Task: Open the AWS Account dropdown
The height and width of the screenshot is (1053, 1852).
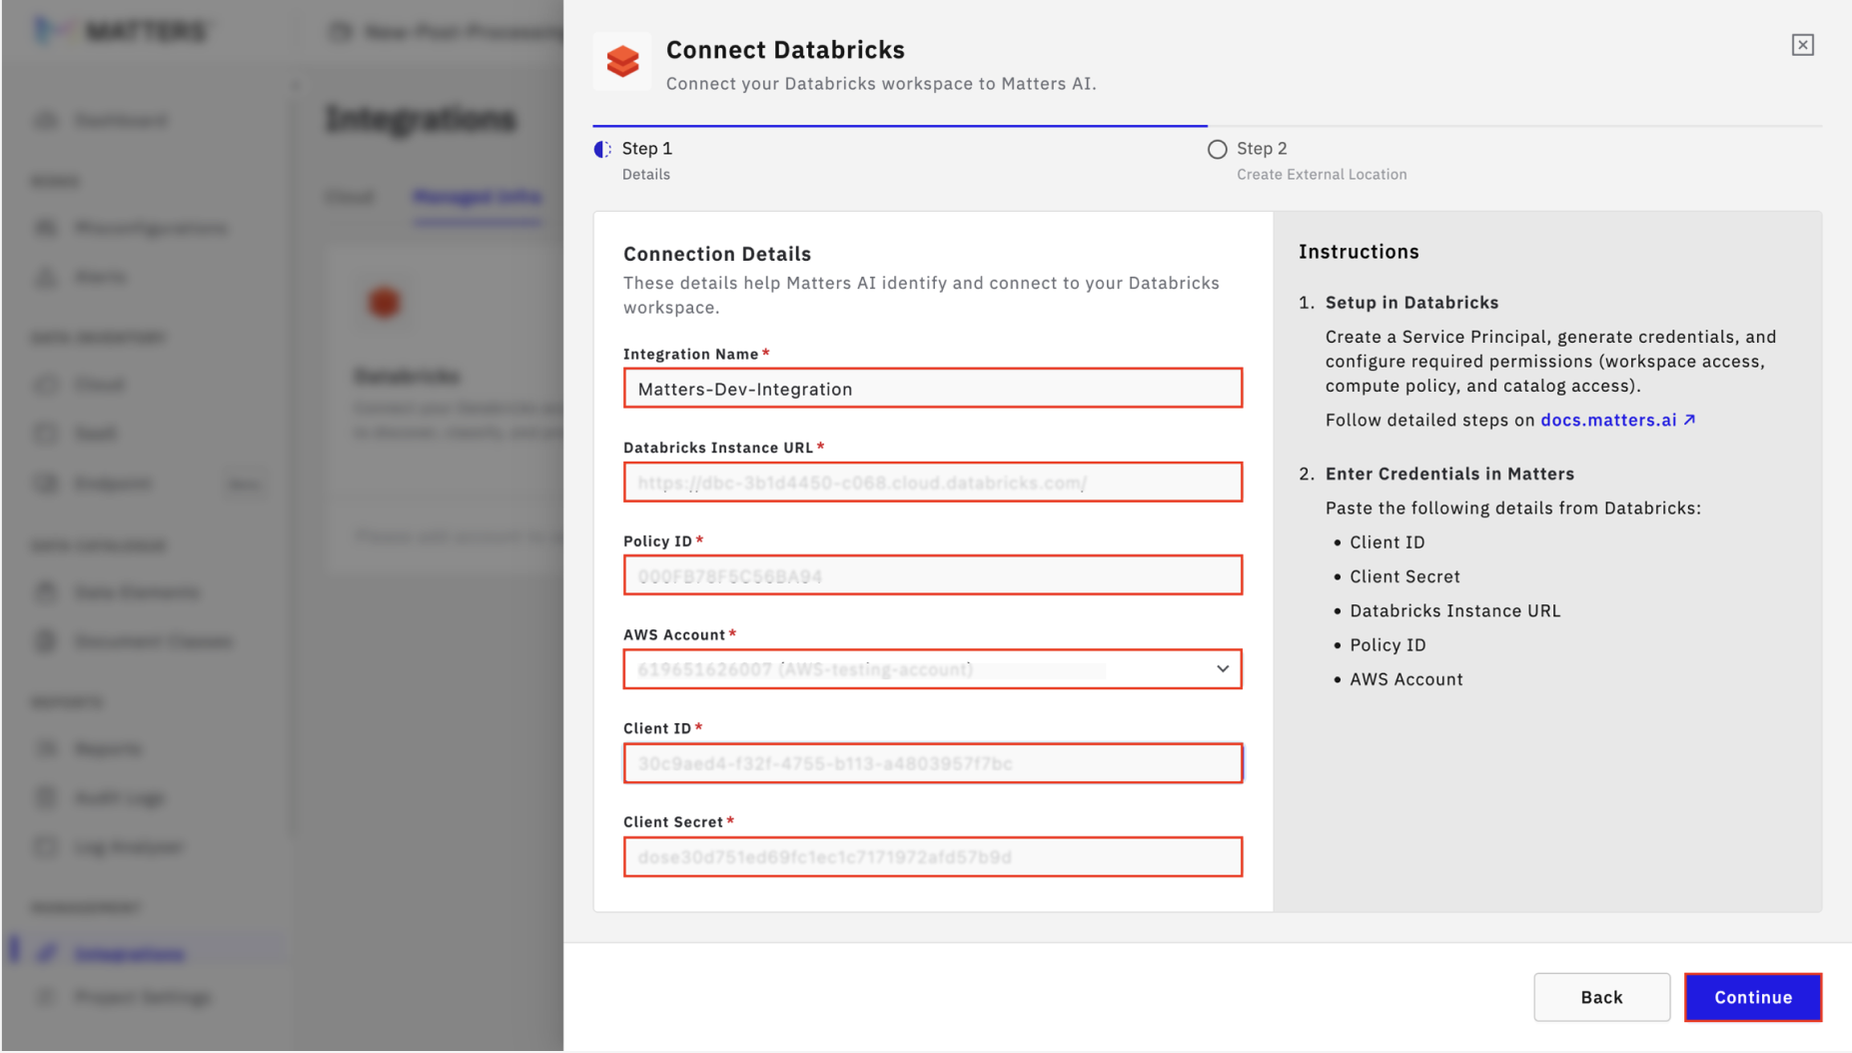Action: click(933, 669)
